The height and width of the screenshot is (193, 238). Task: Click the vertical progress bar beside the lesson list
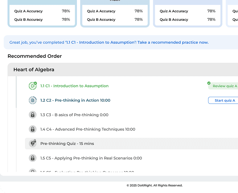coord(16,92)
